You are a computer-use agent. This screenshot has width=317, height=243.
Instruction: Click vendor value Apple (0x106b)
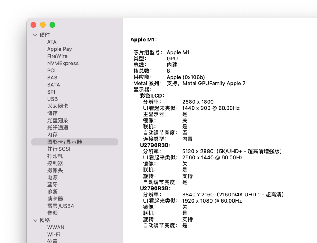[x=186, y=77]
